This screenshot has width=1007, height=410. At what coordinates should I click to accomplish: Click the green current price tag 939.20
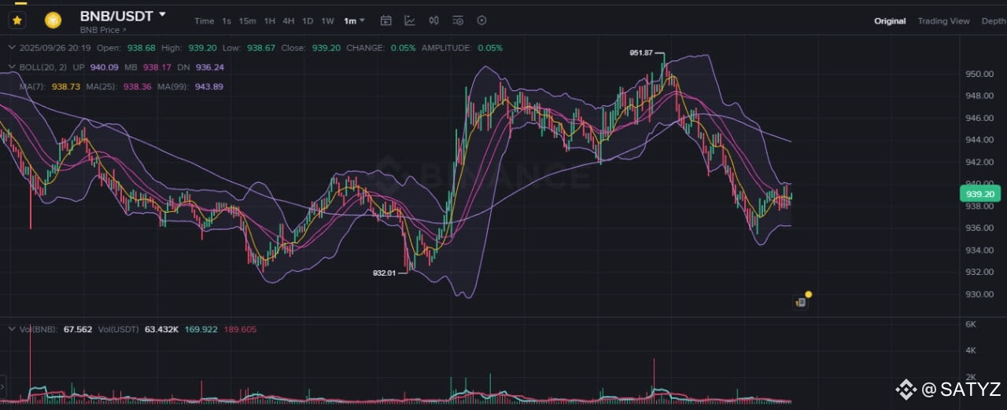tap(979, 194)
